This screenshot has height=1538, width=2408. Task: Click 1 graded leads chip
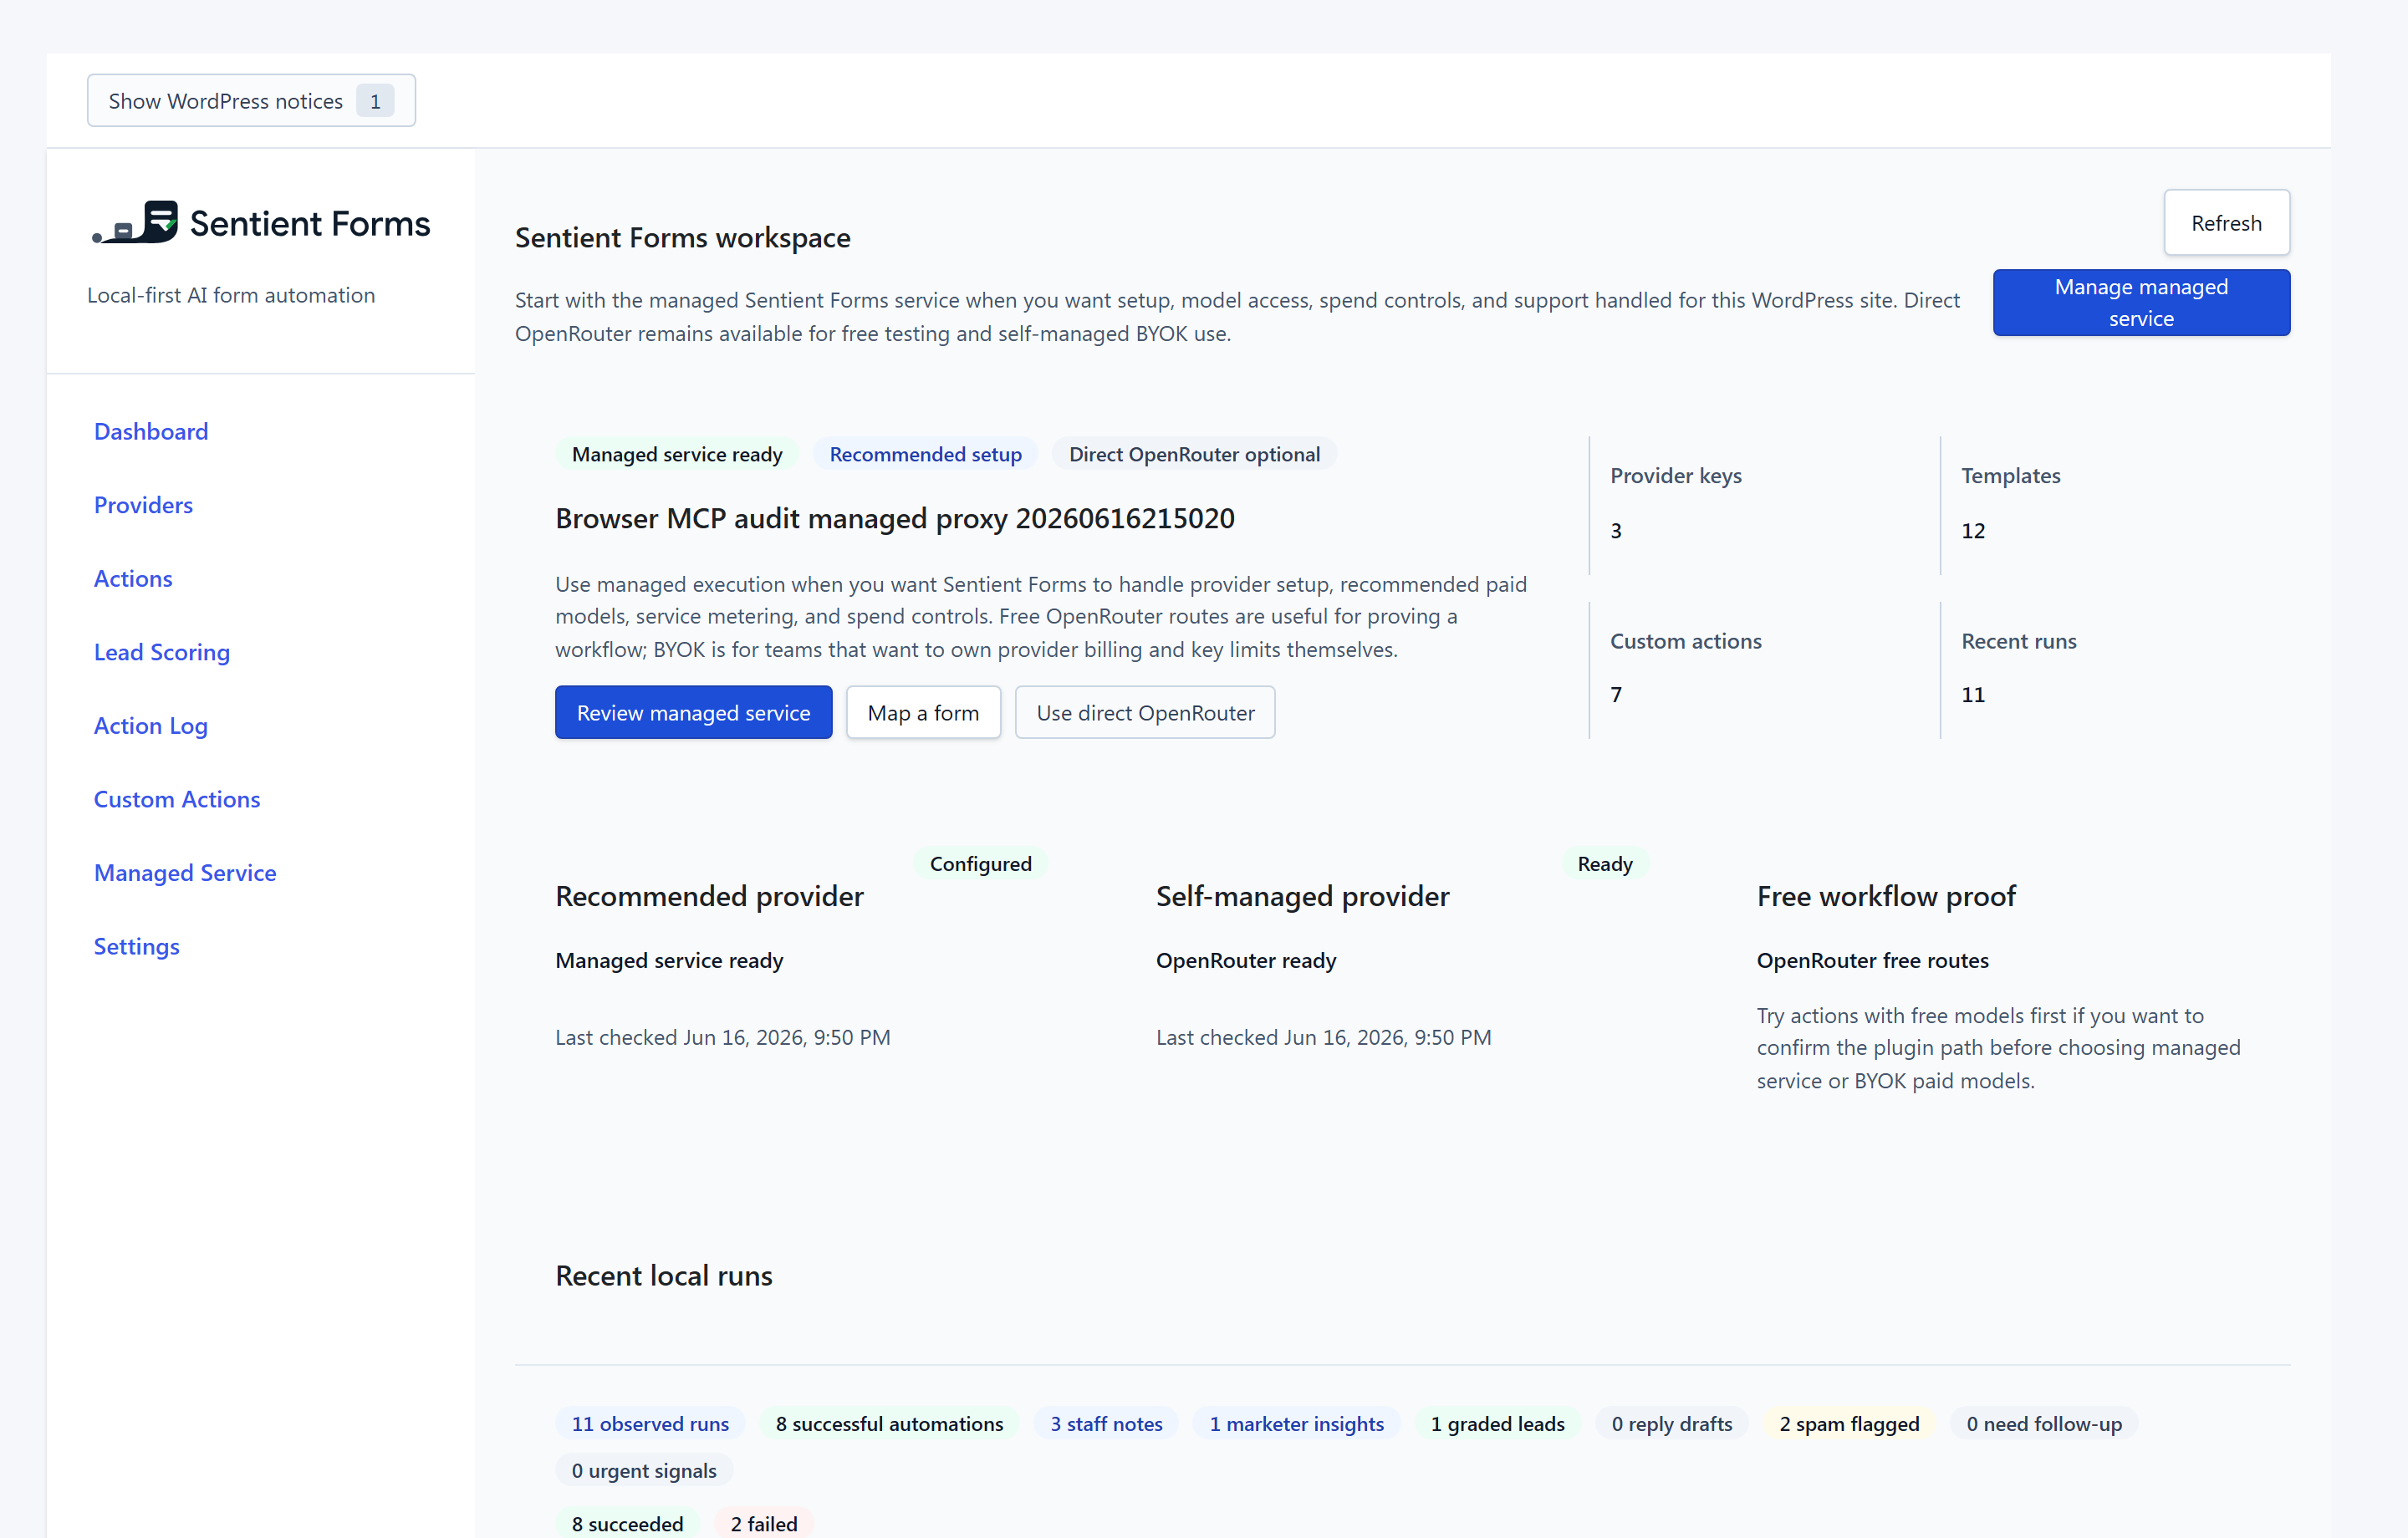tap(1497, 1424)
